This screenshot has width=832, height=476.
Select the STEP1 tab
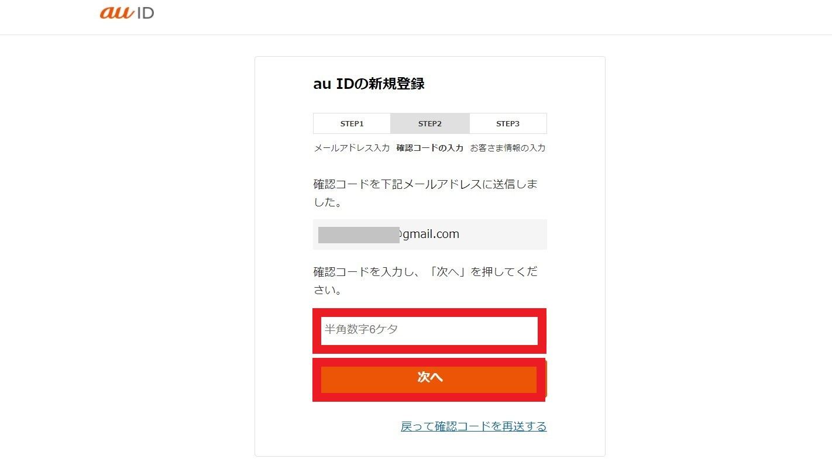pyautogui.click(x=352, y=123)
